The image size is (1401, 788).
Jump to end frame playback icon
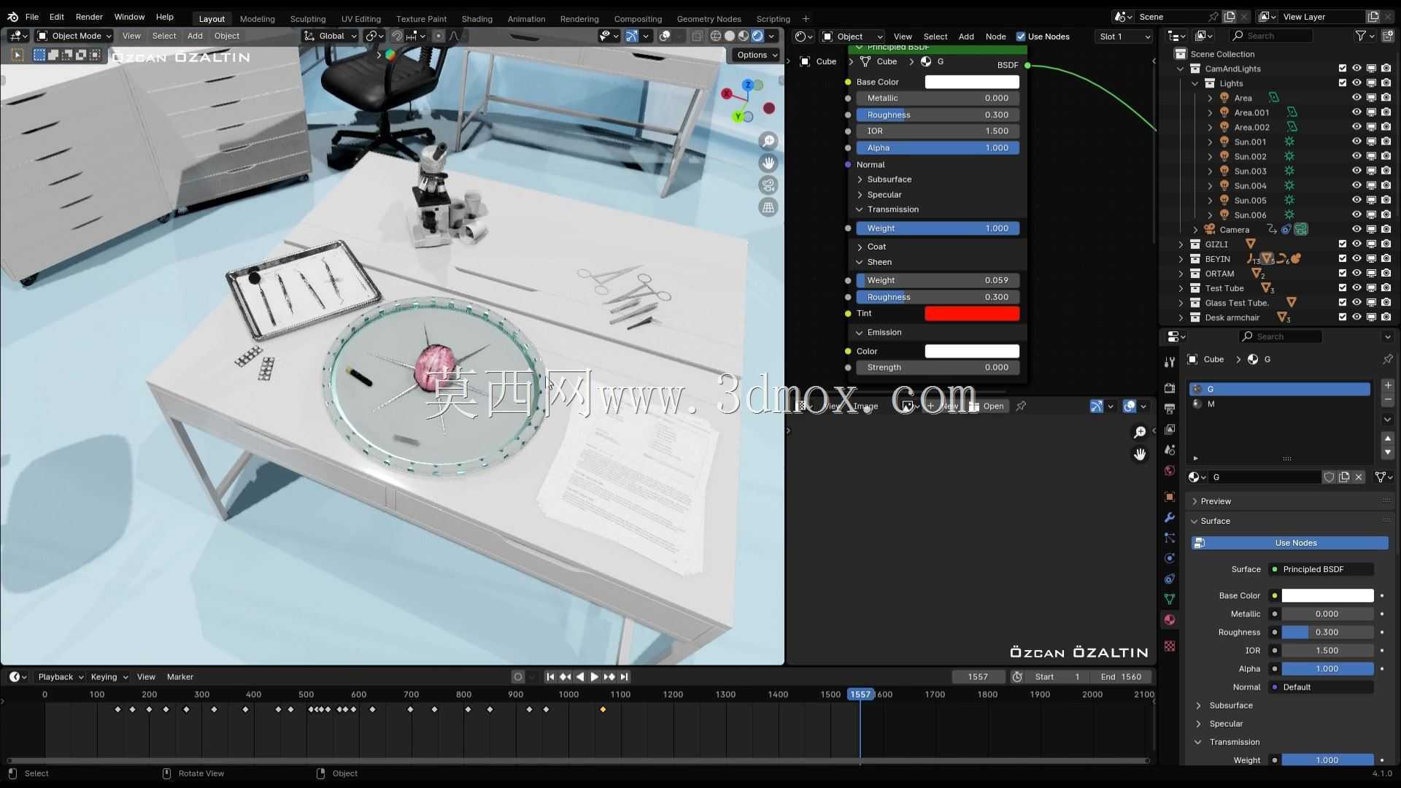[624, 676]
